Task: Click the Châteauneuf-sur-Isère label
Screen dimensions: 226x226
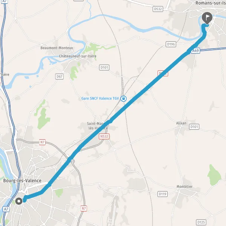Action: 78,56
